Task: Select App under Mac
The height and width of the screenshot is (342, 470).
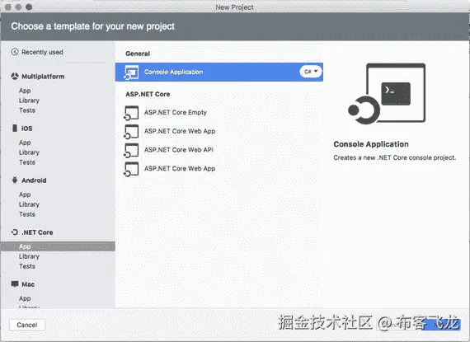Action: point(25,298)
